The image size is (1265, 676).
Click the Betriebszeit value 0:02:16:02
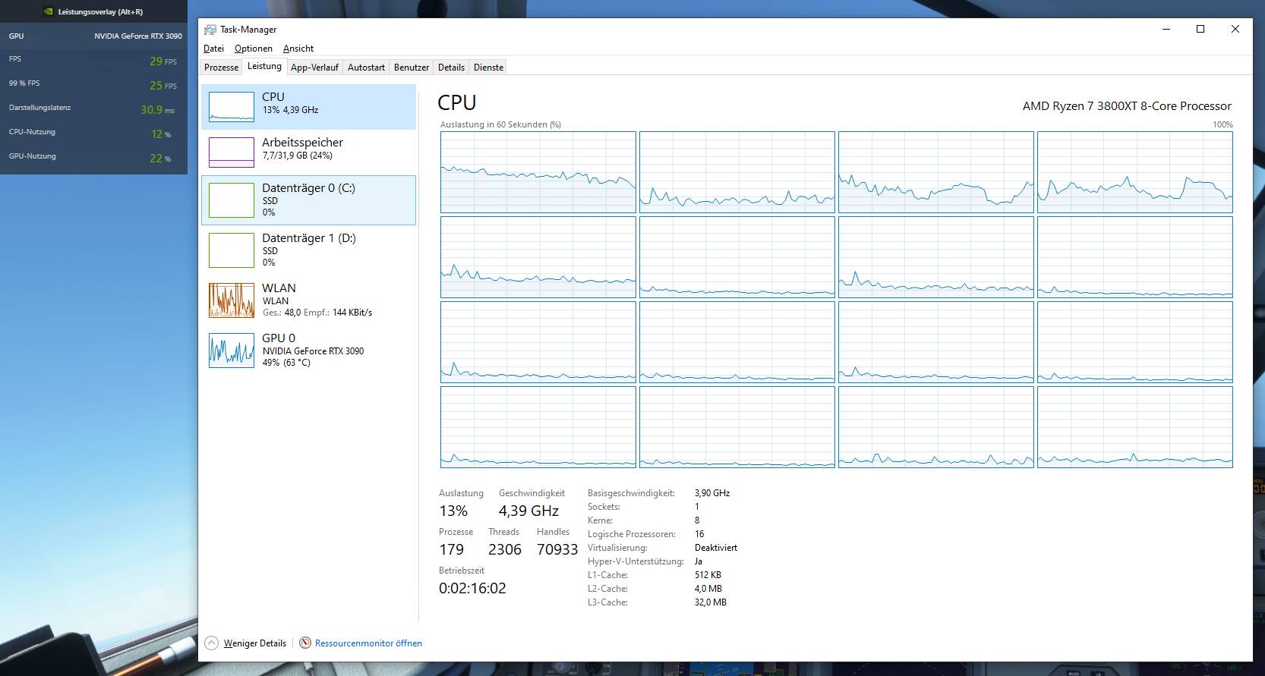pyautogui.click(x=472, y=588)
